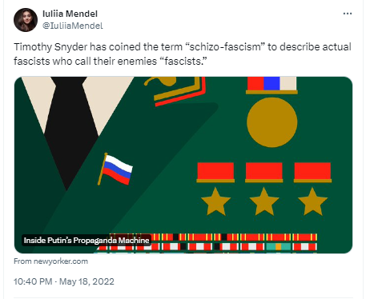The width and height of the screenshot is (366, 299).
Task: Click the Russian flag pin in illustration
Action: (x=115, y=169)
